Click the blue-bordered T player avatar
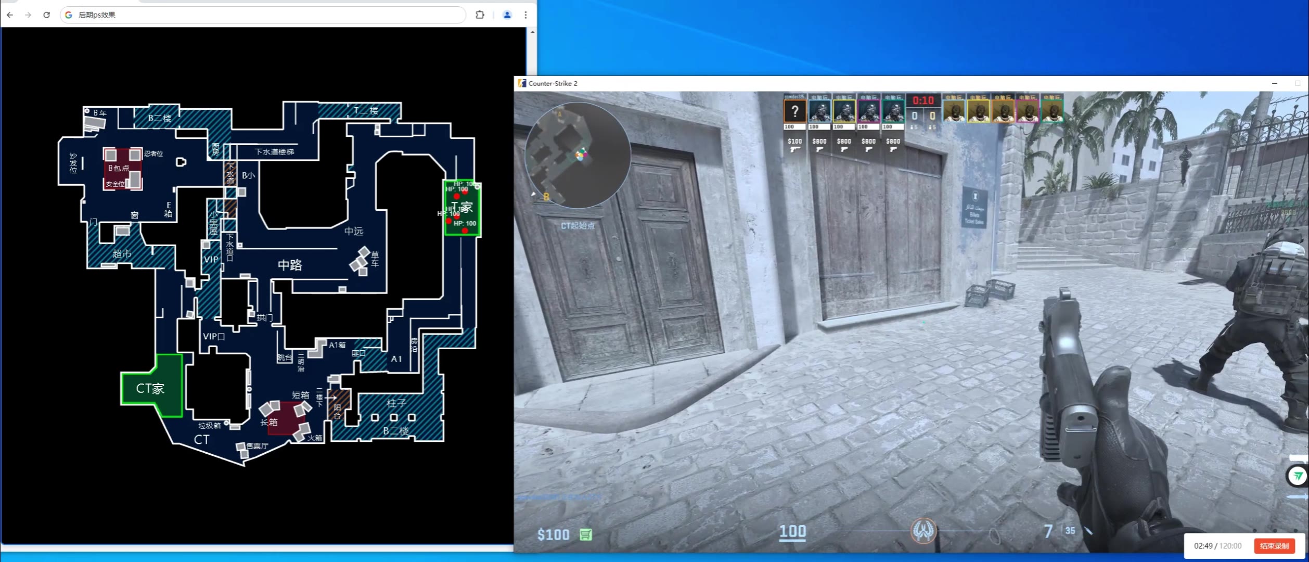 click(954, 111)
